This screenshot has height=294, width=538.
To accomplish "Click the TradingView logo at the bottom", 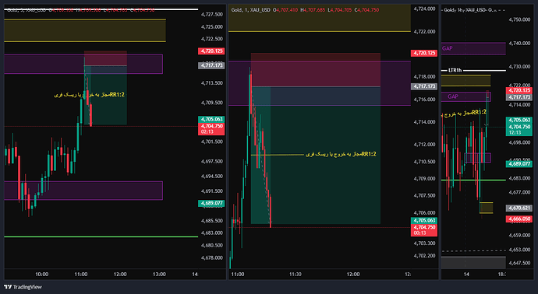I will [x=23, y=287].
